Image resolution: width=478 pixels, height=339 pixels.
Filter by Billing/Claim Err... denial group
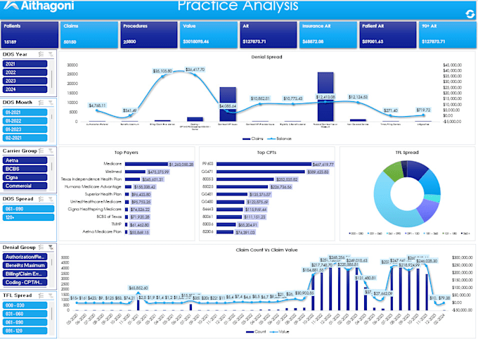pyautogui.click(x=25, y=274)
